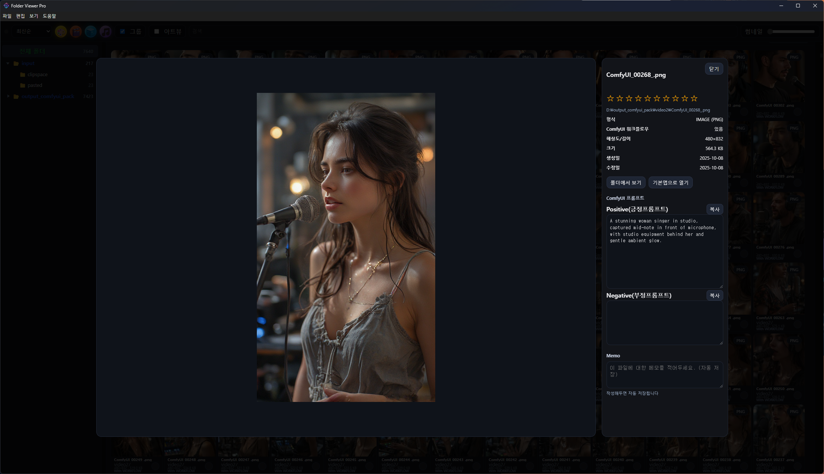This screenshot has width=824, height=474.
Task: Click the purple music note filter icon
Action: [x=106, y=32]
